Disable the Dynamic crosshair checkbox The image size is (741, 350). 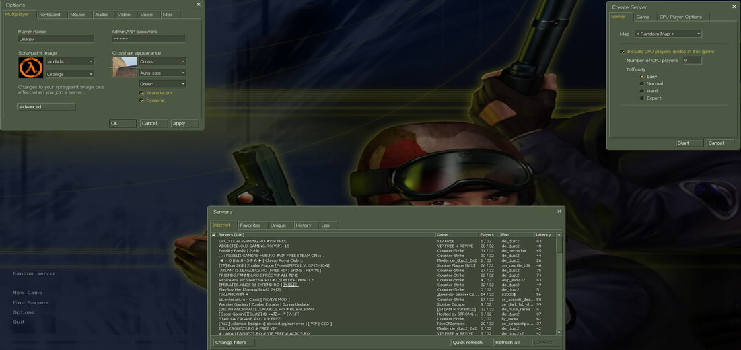[142, 100]
